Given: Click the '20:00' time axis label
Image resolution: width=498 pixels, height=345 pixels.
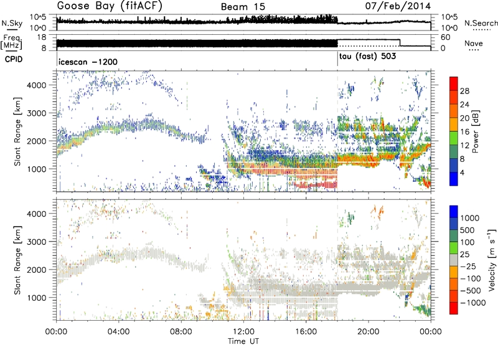Looking at the screenshot, I should (369, 332).
